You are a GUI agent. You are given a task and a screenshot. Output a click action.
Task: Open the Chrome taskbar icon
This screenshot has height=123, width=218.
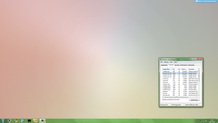pos(16,121)
